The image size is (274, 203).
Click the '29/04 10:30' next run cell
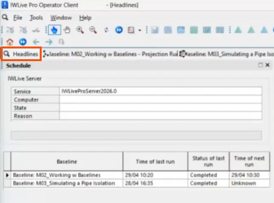250,175
